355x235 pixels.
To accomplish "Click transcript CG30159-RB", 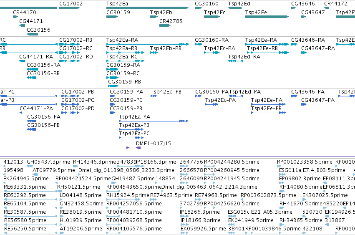I will (125, 81).
